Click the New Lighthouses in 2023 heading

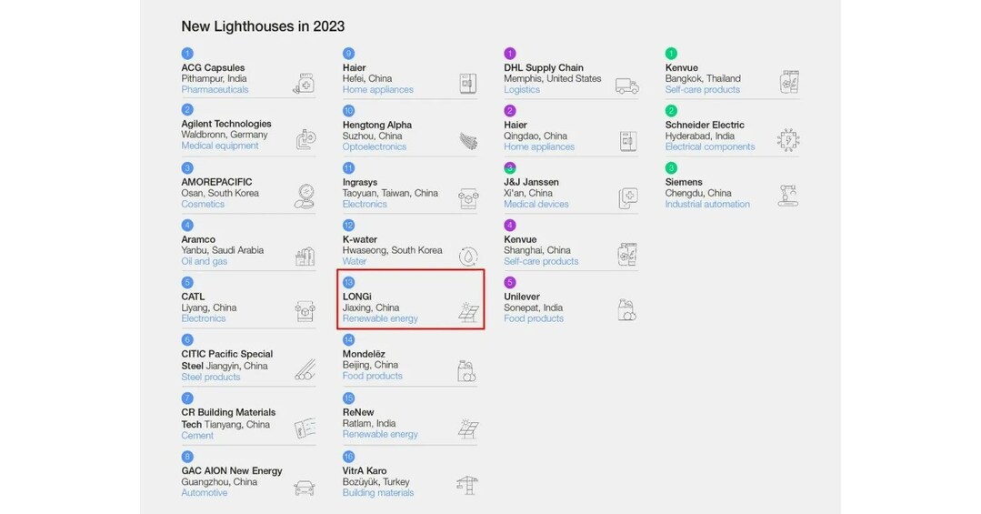(x=263, y=26)
